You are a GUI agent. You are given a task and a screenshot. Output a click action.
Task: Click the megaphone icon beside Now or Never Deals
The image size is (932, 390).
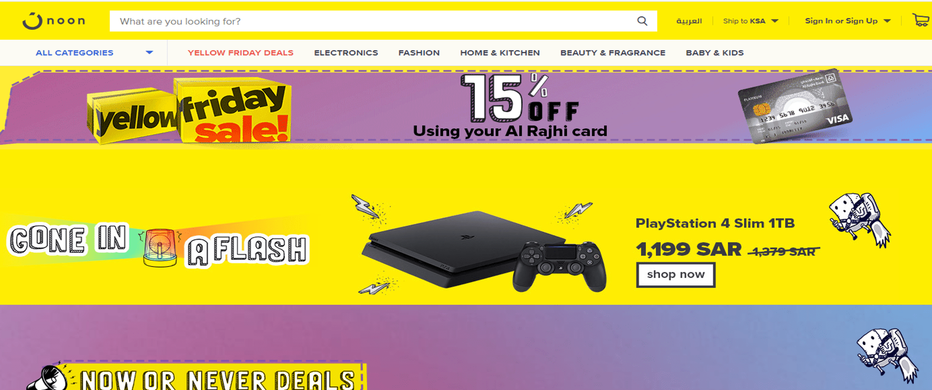pos(47,378)
